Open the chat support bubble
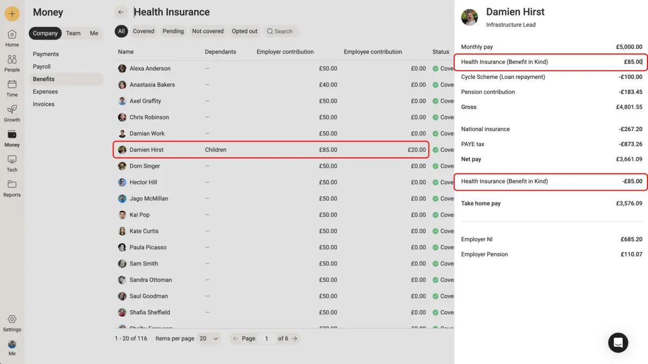The image size is (648, 364). 618,342
